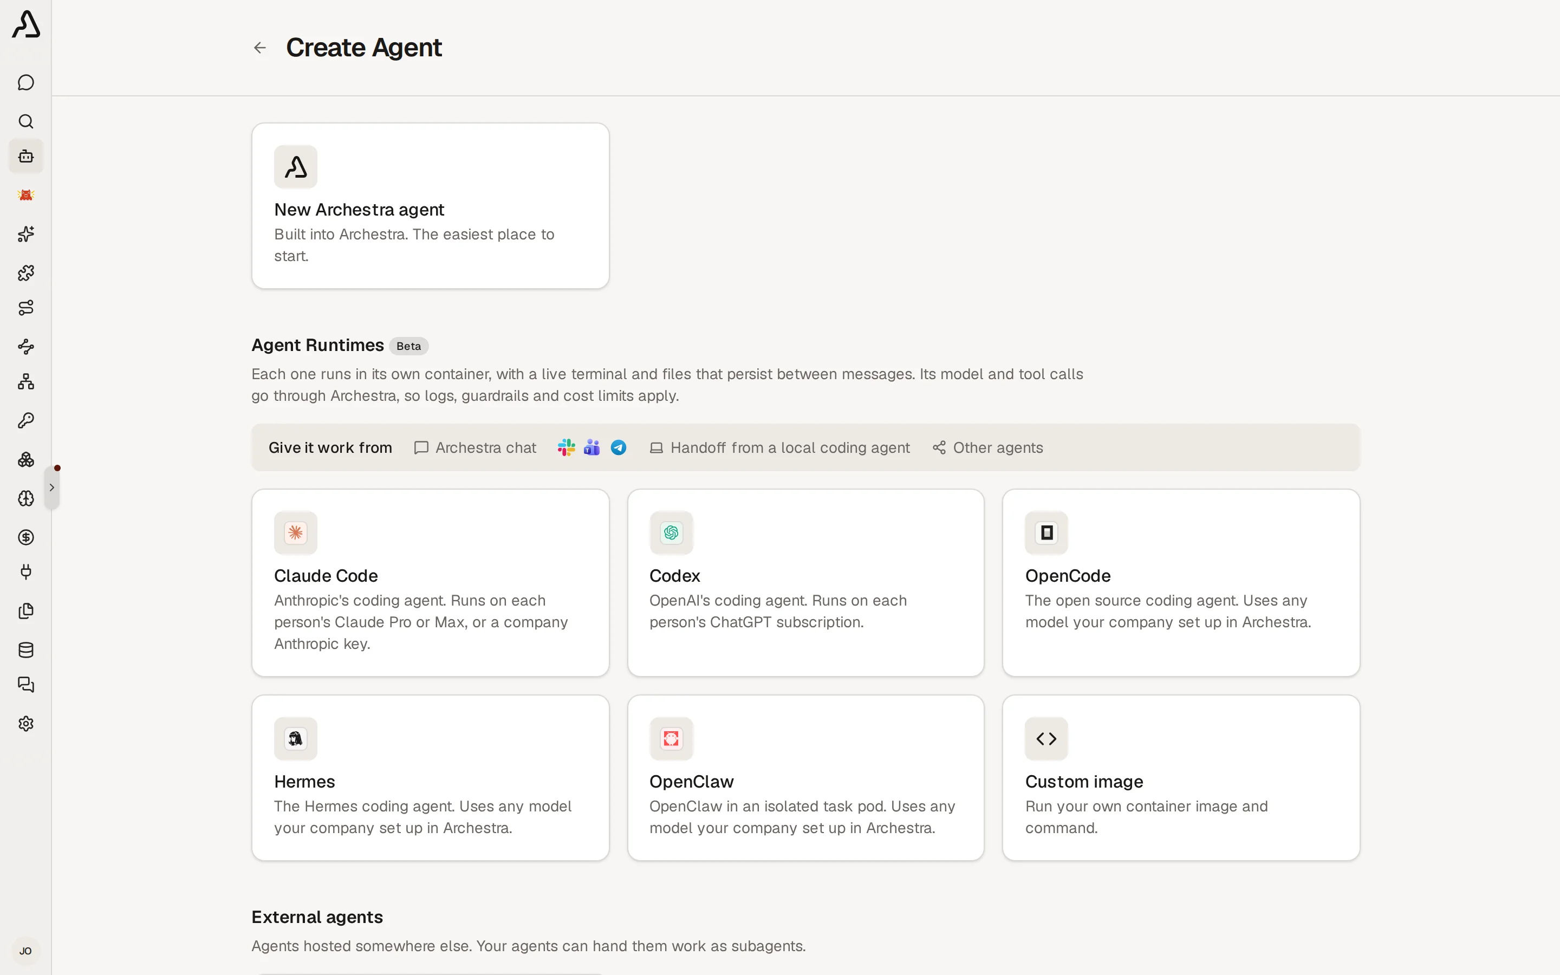Open the puzzle piece sidebar icon
Image resolution: width=1560 pixels, height=975 pixels.
click(x=26, y=273)
